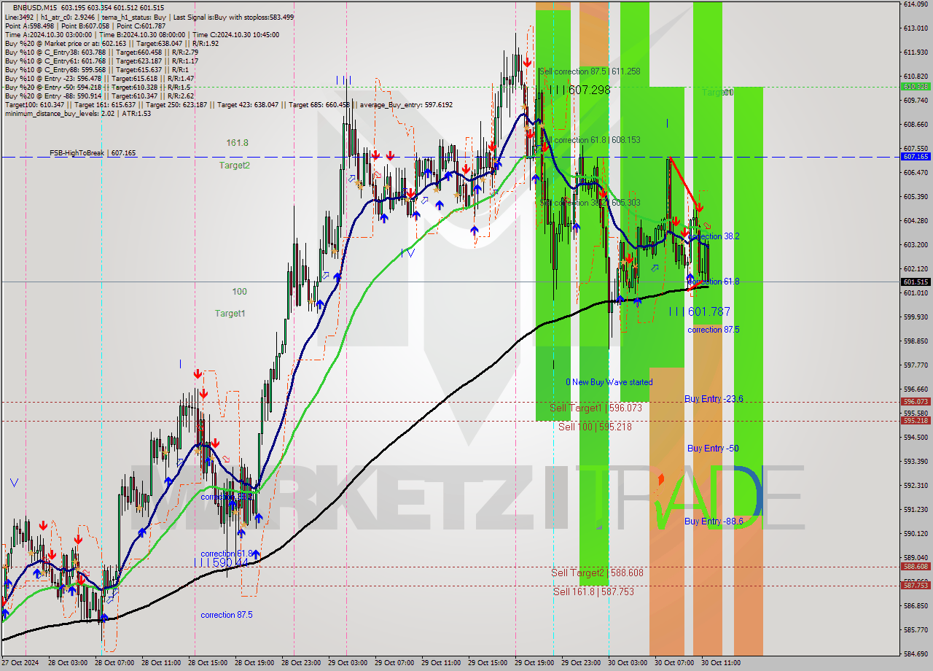This screenshot has height=671, width=933.
Task: Click the 587.753 red price tag on axis
Action: (x=916, y=585)
